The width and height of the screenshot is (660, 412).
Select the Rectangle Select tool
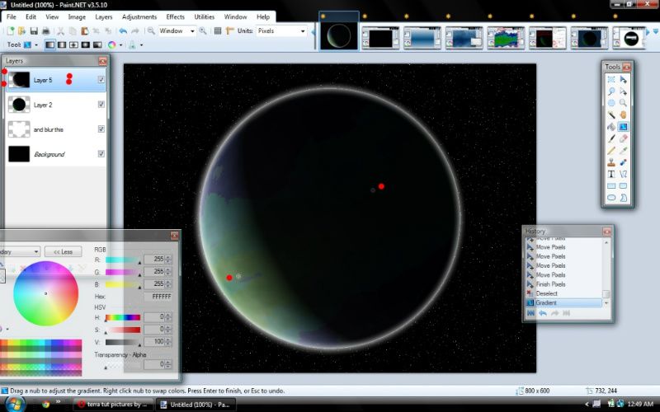click(x=611, y=79)
